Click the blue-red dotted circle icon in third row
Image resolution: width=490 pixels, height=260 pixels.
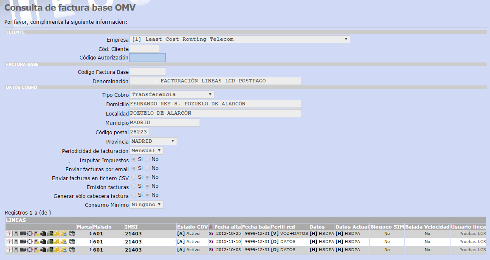[x=30, y=250]
